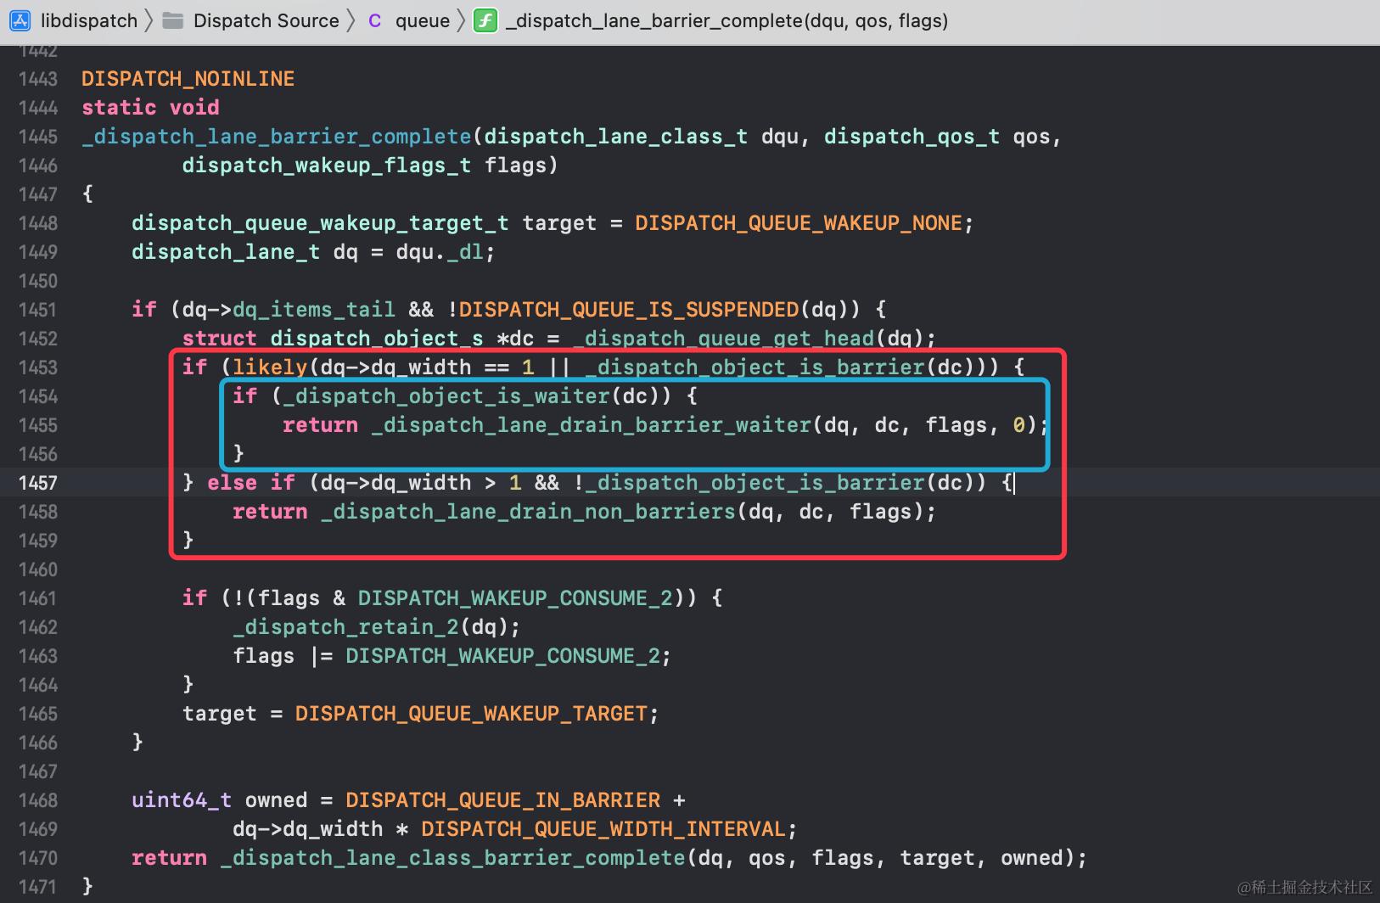Viewport: 1380px width, 903px height.
Task: Click _dispatch_object_is_waiter call
Action: pos(446,396)
